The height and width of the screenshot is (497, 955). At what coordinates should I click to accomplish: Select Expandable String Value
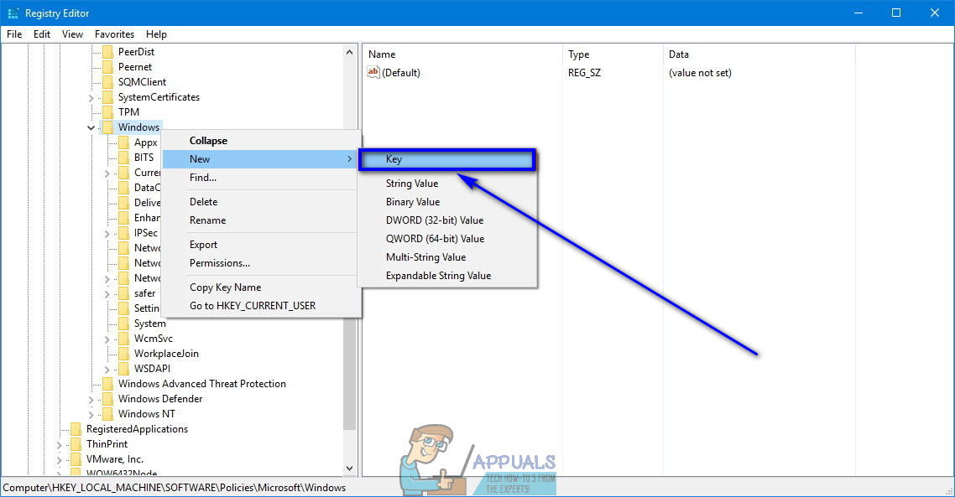(x=447, y=276)
